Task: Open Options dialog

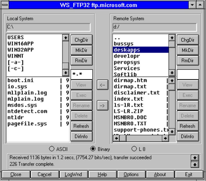Action: tap(131, 174)
